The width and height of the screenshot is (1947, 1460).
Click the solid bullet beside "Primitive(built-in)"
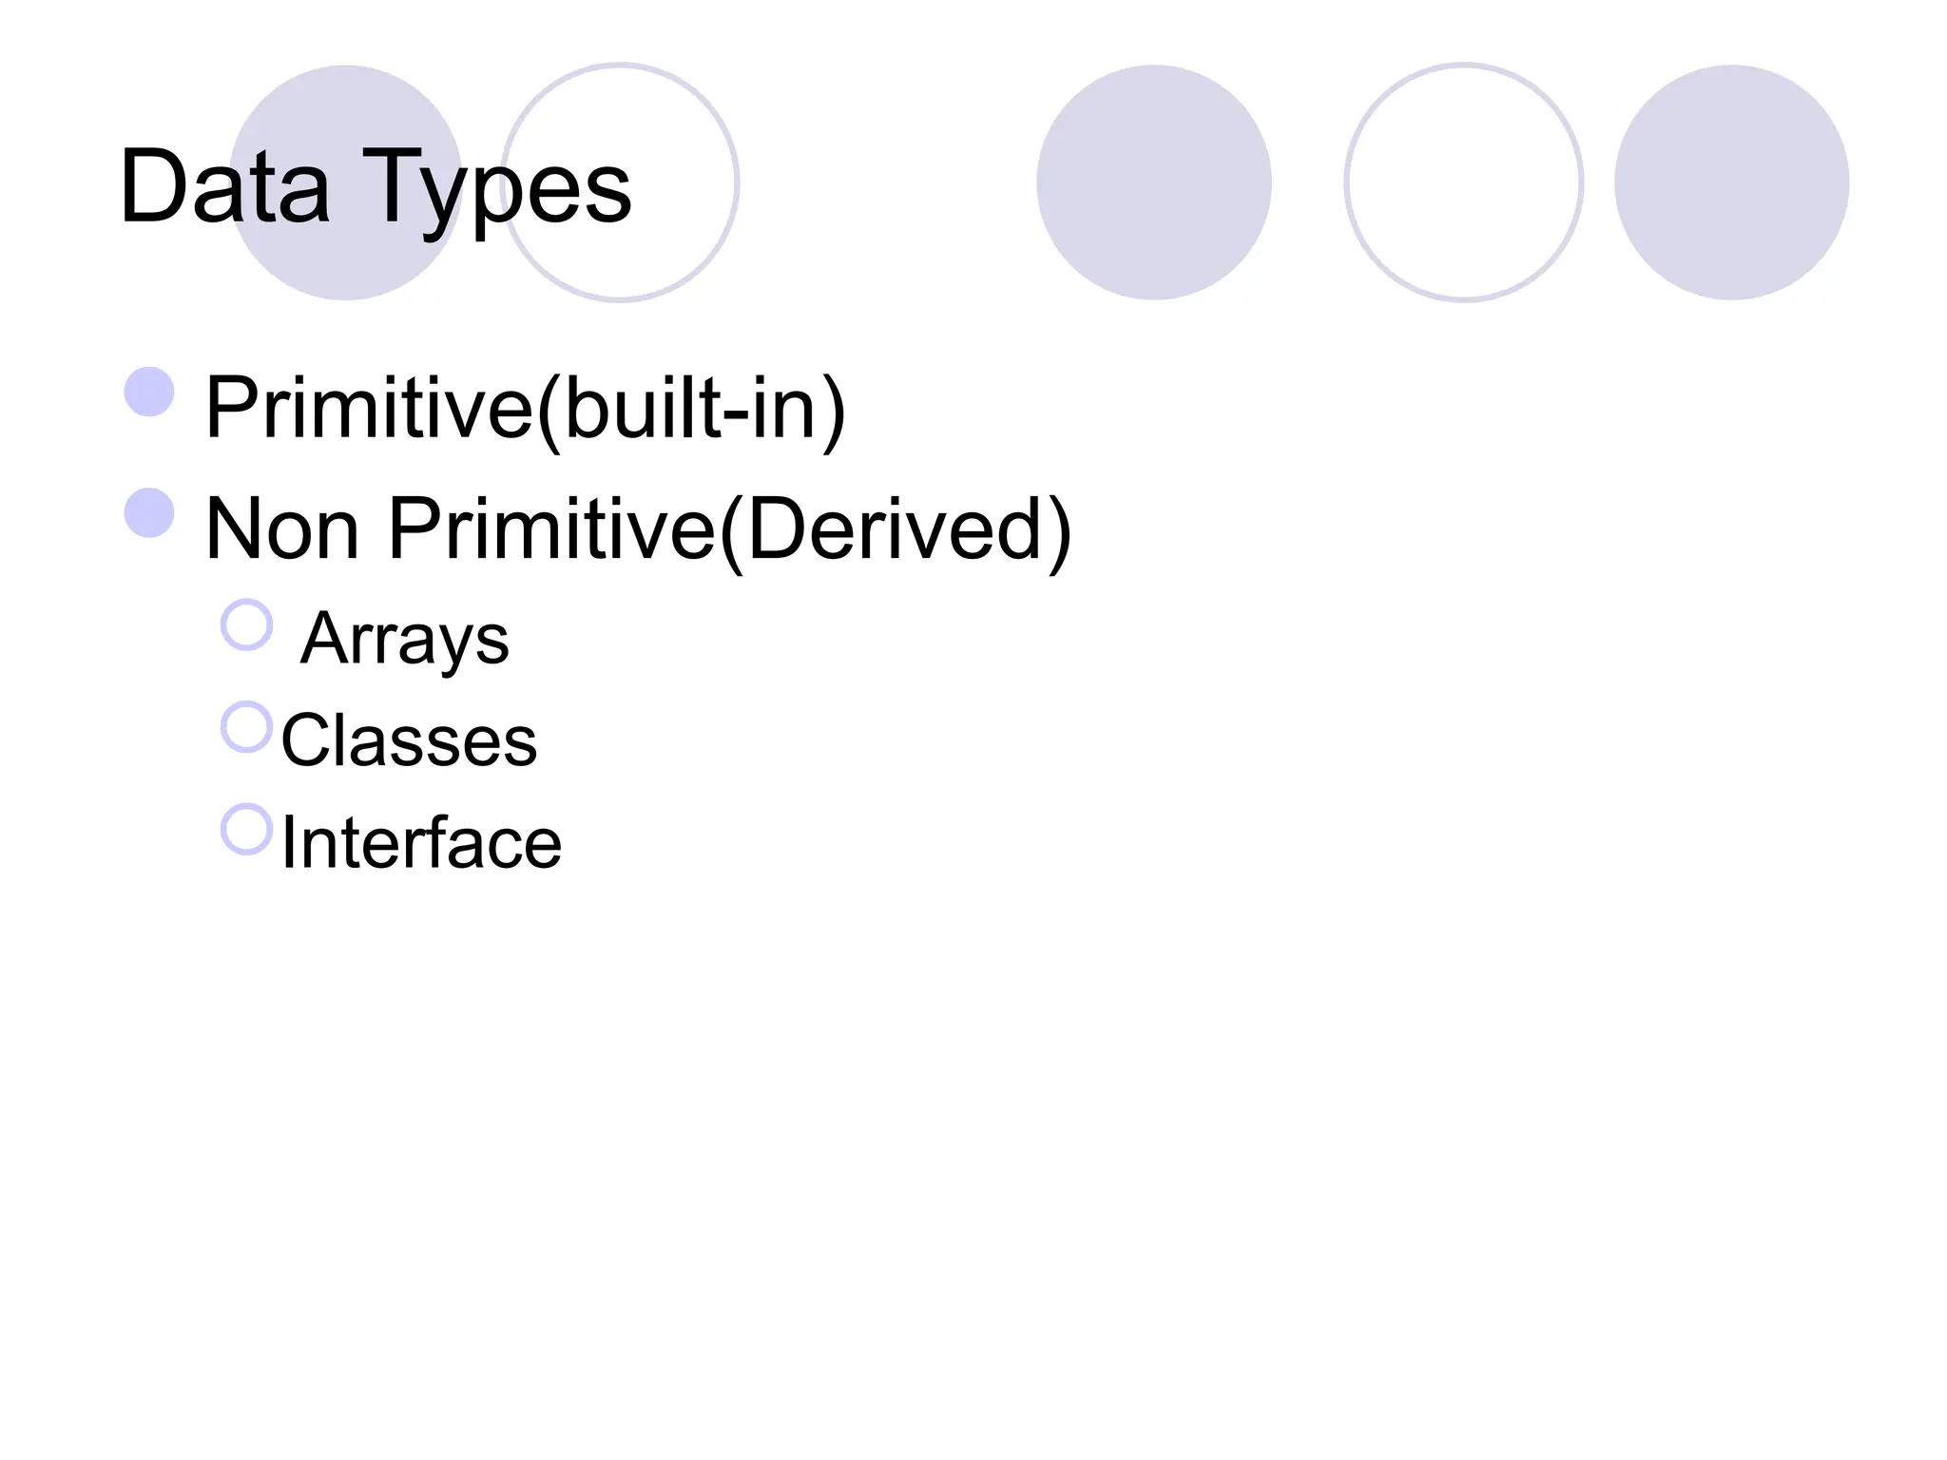[149, 392]
